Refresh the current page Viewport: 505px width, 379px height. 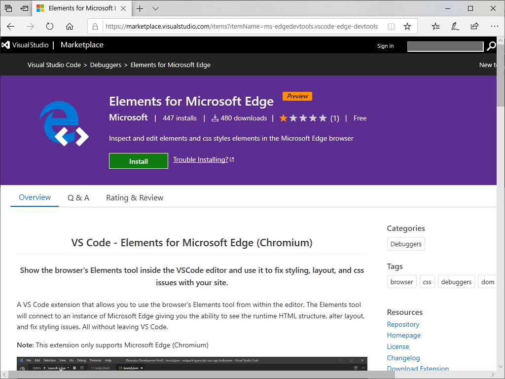[49, 26]
